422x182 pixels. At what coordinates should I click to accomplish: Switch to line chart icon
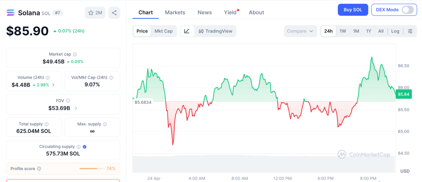[187, 31]
